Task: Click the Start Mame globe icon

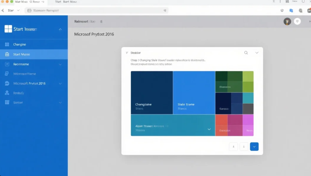Action: point(7,54)
